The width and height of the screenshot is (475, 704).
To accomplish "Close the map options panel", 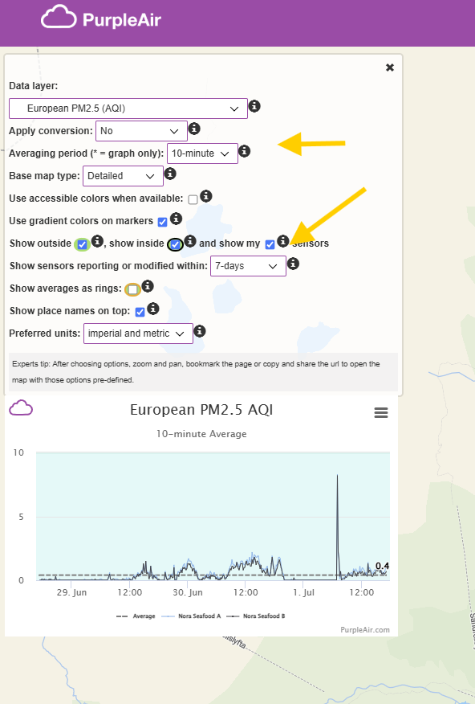I will [x=390, y=68].
